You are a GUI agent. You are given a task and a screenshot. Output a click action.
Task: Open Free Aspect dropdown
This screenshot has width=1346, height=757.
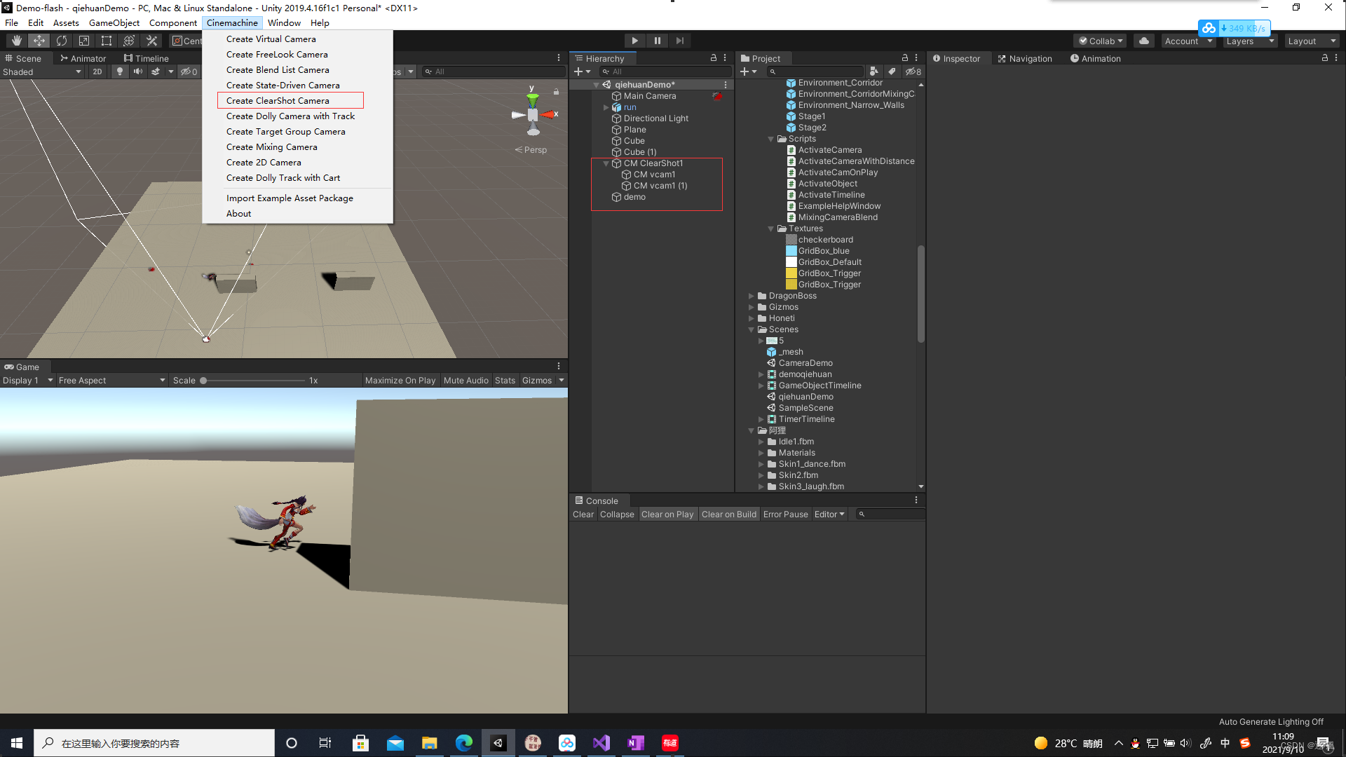(x=111, y=380)
